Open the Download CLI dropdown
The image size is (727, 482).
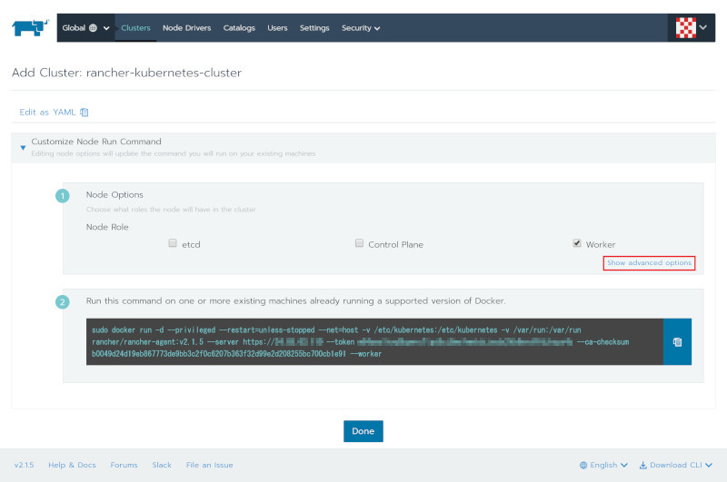click(675, 465)
